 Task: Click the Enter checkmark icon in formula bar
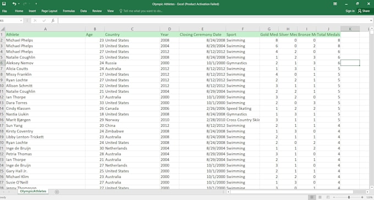44,21
